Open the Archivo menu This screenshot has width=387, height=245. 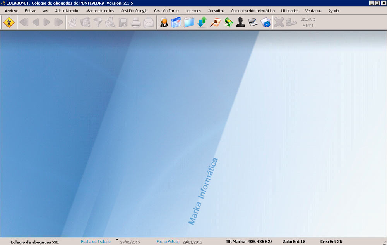point(12,11)
